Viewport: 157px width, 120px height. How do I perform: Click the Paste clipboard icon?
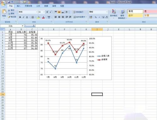pos(4,12)
